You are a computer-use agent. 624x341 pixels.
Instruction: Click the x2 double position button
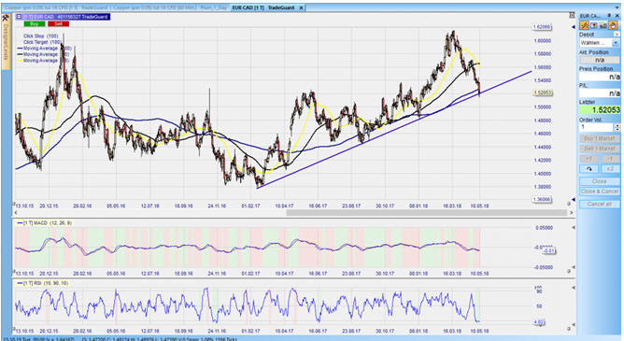[x=610, y=169]
